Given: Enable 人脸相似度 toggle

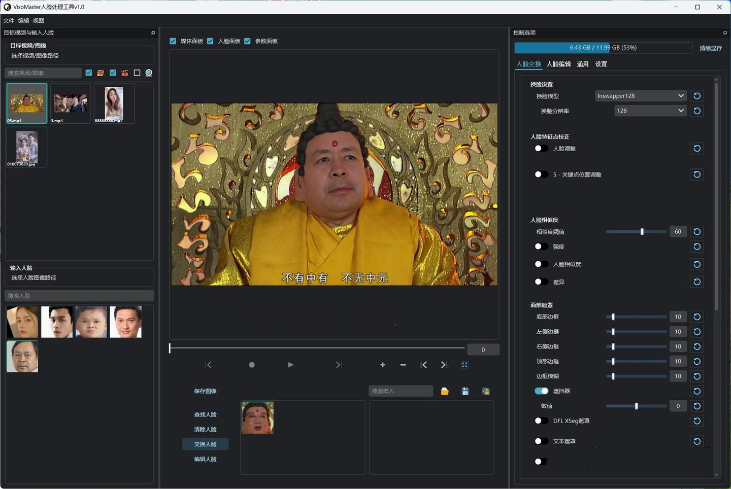Looking at the screenshot, I should [541, 264].
